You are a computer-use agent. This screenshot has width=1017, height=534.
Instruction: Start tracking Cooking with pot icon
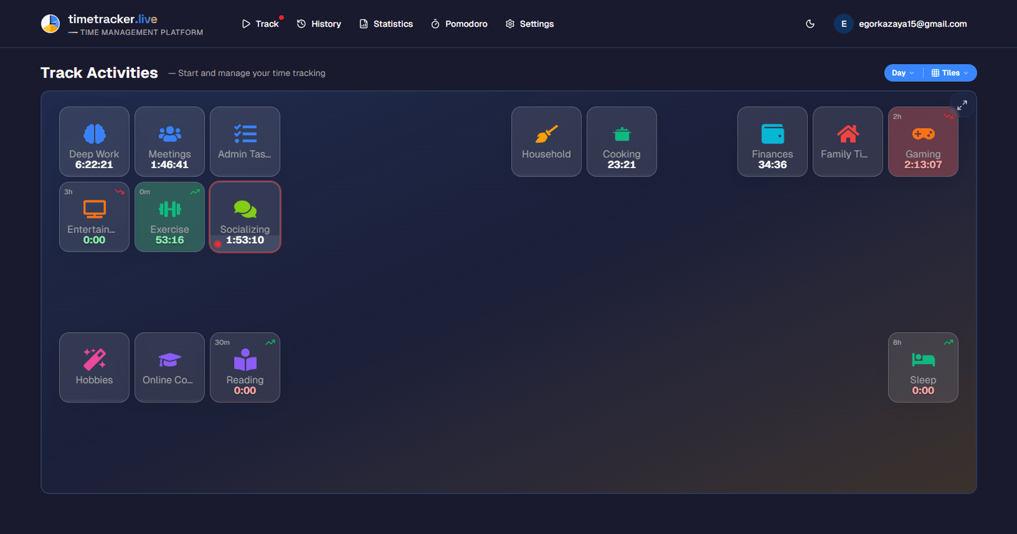pyautogui.click(x=622, y=142)
